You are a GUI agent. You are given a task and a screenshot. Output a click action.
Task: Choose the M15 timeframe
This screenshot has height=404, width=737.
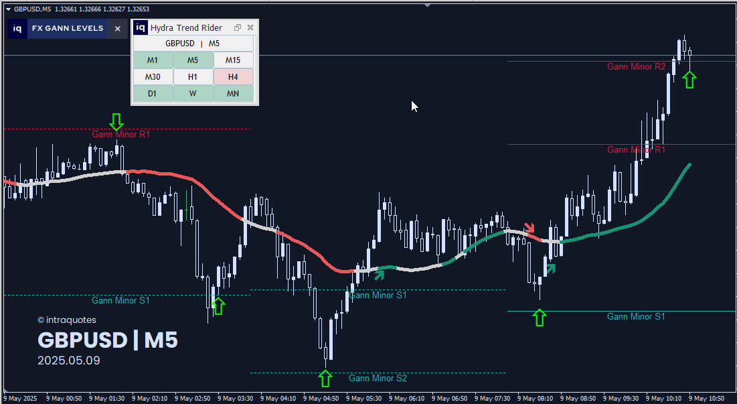(233, 60)
